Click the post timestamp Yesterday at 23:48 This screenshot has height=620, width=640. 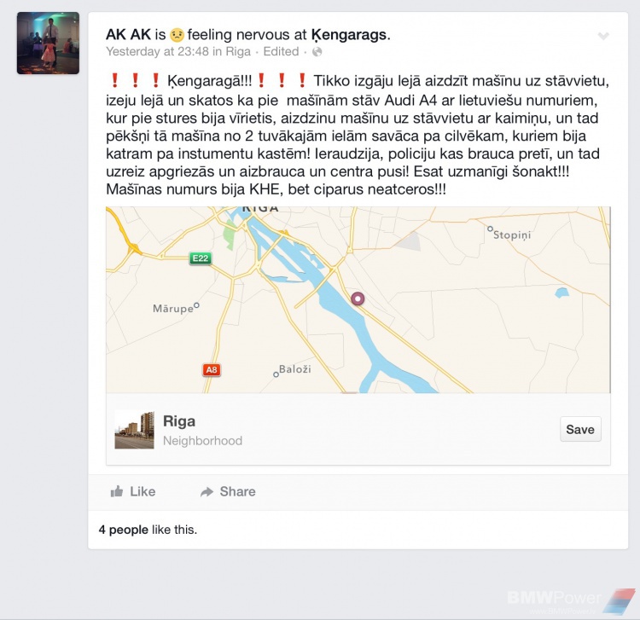(157, 52)
